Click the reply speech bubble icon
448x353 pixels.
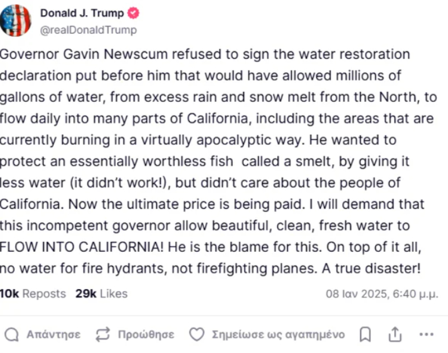[x=12, y=335]
